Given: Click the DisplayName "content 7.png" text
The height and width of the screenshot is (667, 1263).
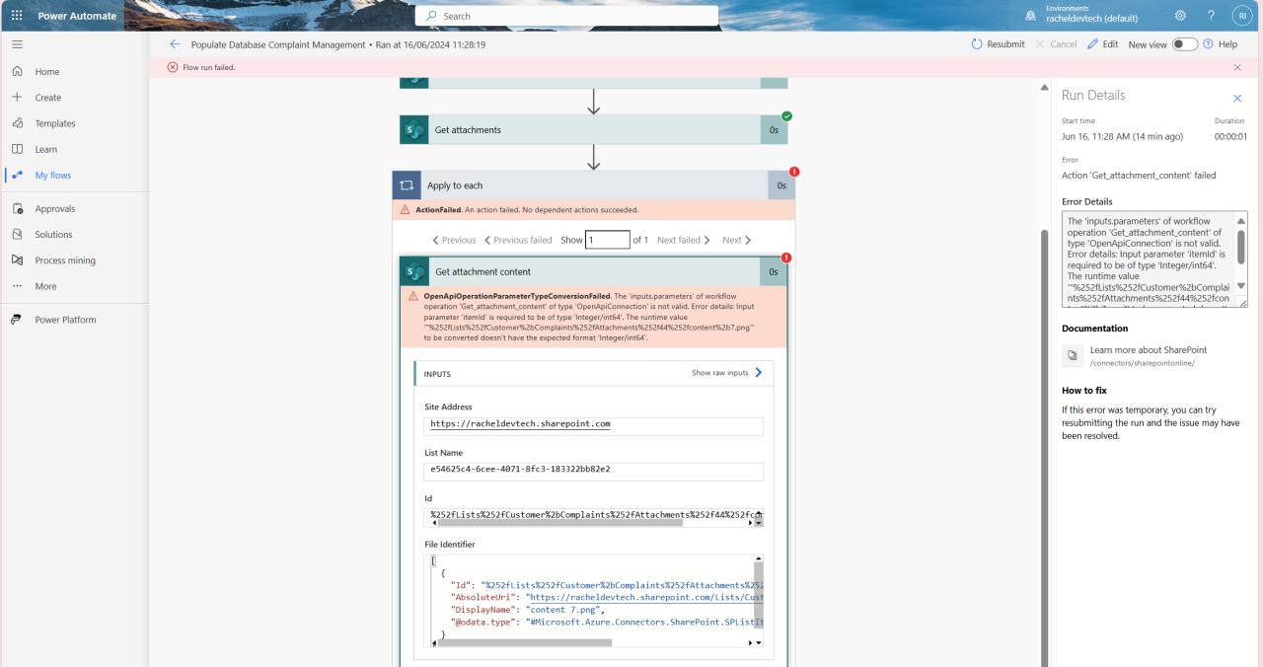Looking at the screenshot, I should click(562, 610).
